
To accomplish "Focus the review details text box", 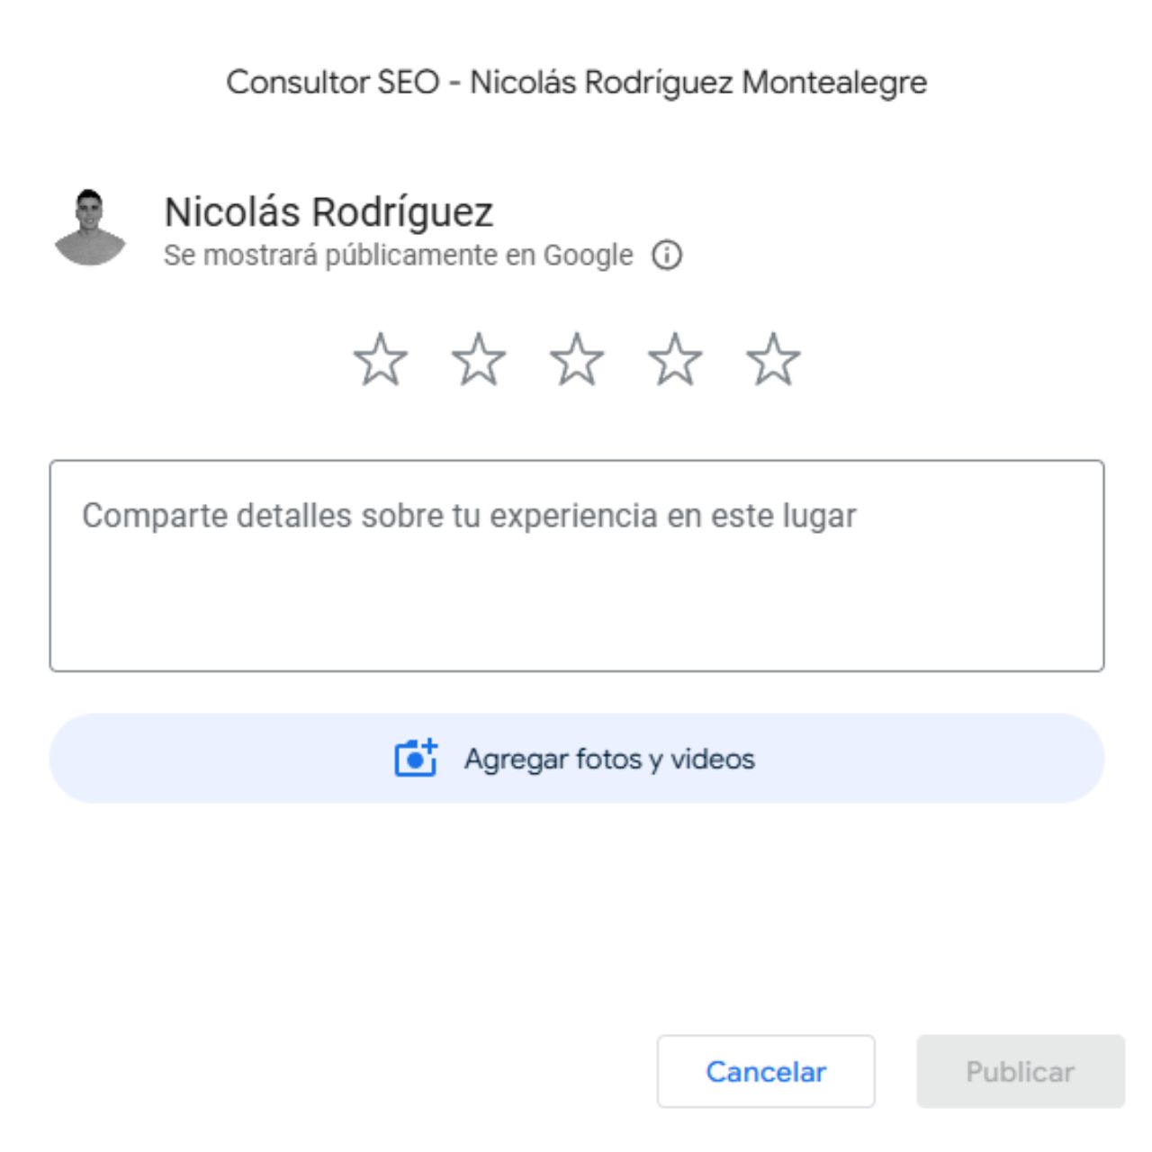I will tap(577, 566).
